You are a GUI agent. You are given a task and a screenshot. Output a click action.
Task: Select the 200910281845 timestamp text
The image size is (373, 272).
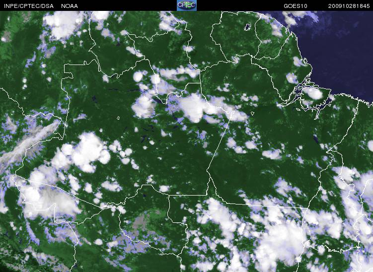point(349,6)
